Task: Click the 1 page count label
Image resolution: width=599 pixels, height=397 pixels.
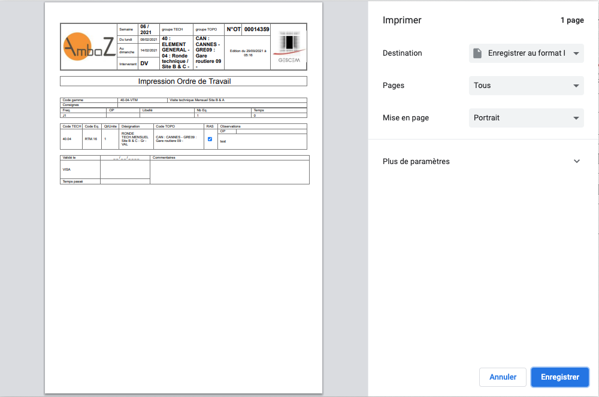Action: pyautogui.click(x=572, y=20)
